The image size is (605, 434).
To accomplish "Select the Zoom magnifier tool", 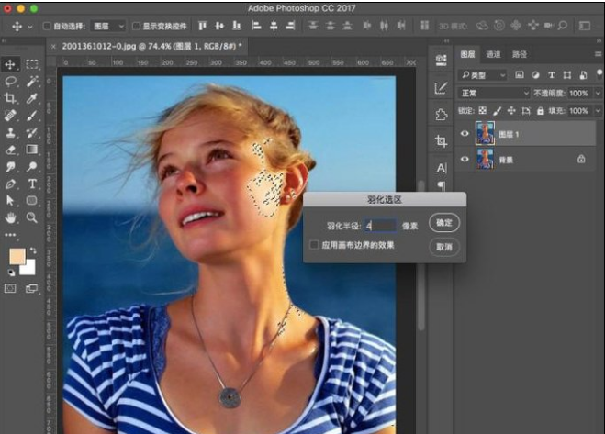I will point(32,217).
